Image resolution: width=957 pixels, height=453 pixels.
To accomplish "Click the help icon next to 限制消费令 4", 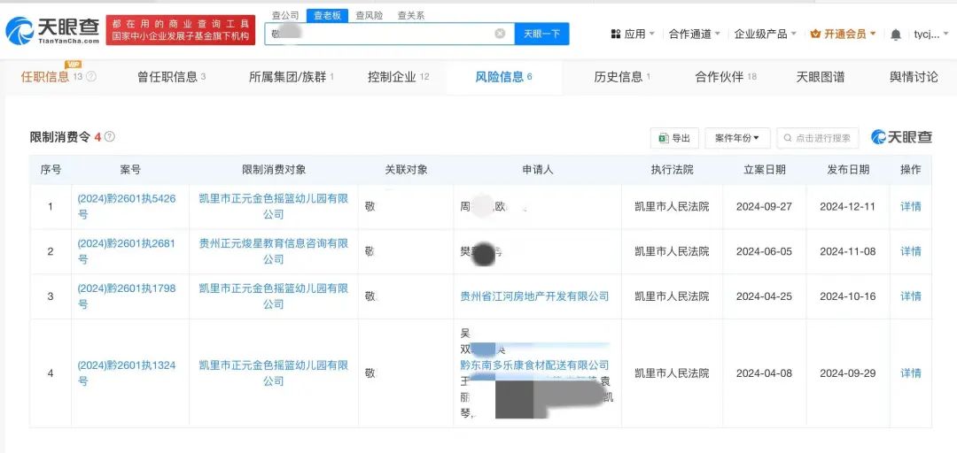I will click(110, 137).
